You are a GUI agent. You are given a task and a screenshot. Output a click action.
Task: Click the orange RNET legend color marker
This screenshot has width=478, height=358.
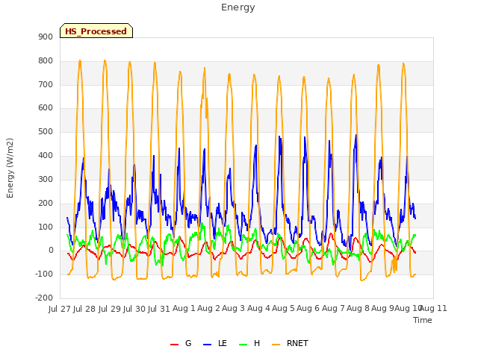click(276, 345)
